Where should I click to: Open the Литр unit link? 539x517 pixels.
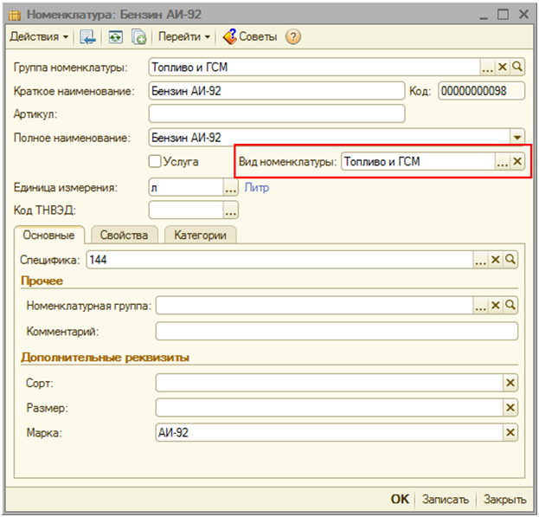pos(257,187)
